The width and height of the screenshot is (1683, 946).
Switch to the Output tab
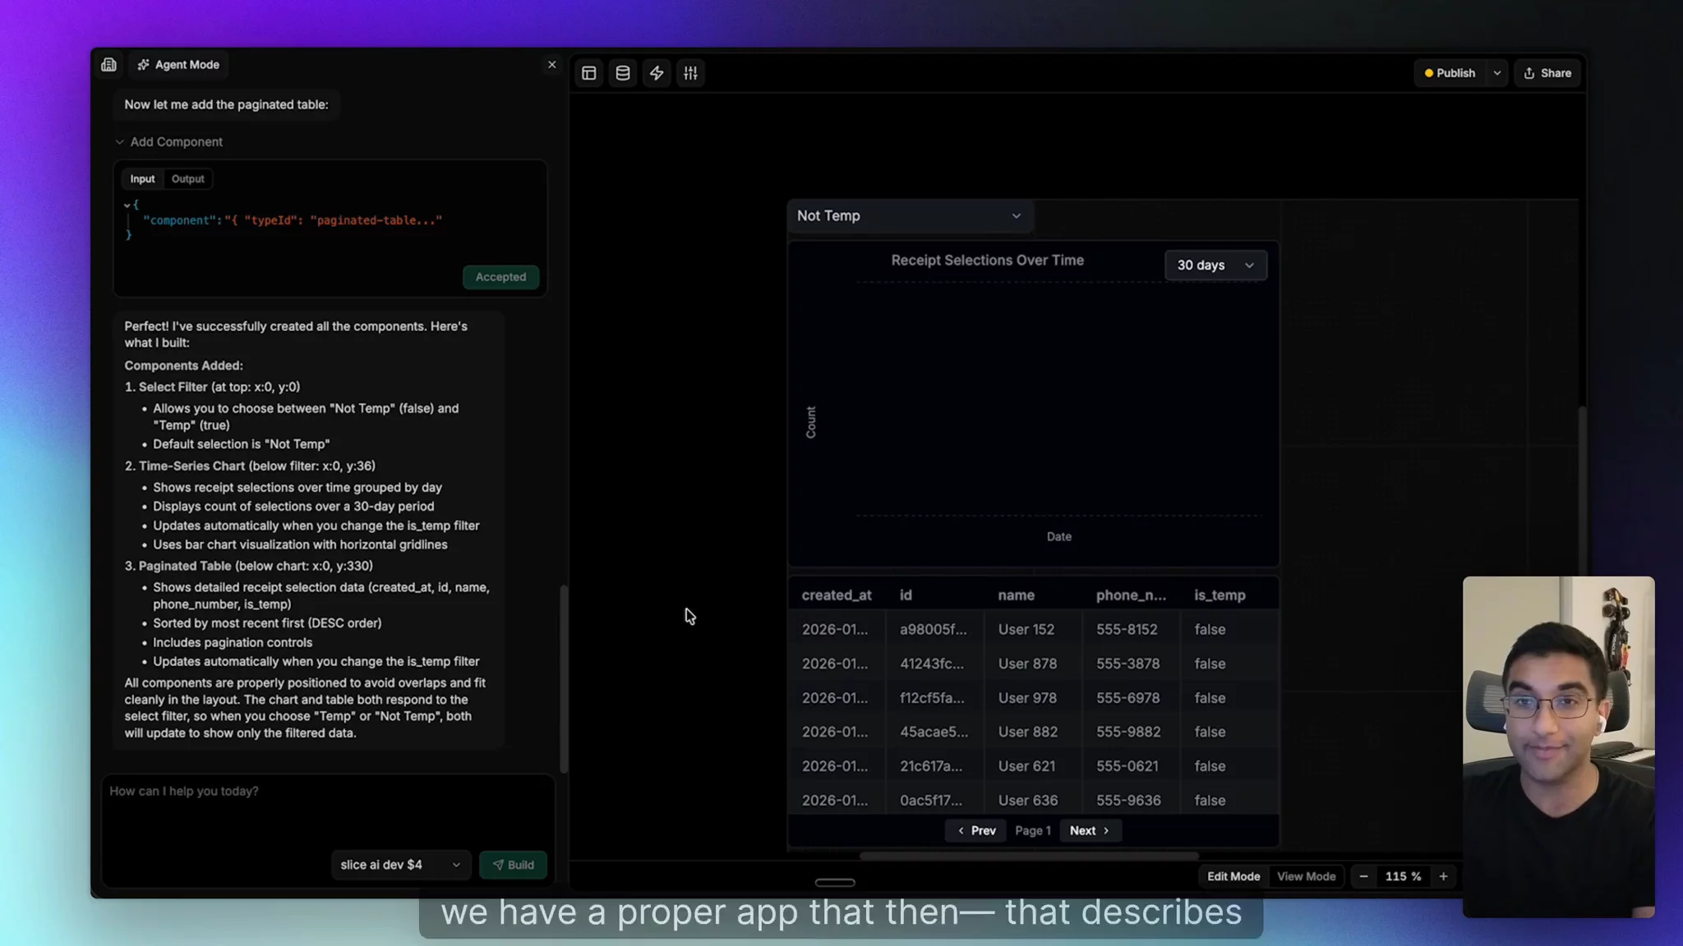pos(188,179)
